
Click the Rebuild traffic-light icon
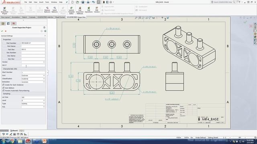pyautogui.click(x=104, y=2)
